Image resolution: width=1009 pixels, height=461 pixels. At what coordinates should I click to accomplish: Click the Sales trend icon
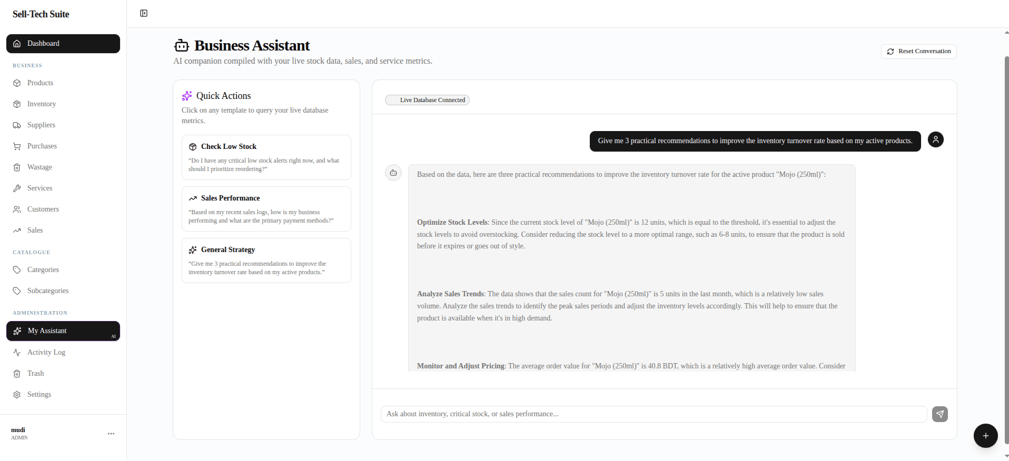click(x=17, y=230)
